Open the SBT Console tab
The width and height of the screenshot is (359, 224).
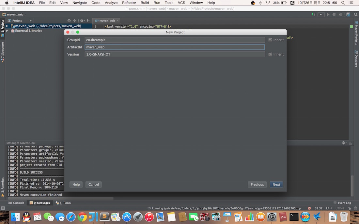coord(16,203)
